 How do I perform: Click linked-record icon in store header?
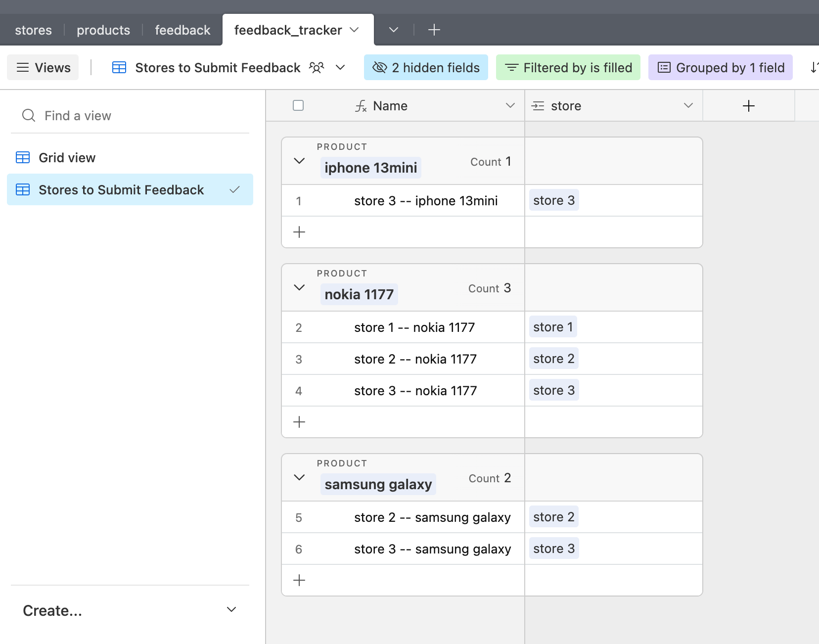[x=538, y=106]
